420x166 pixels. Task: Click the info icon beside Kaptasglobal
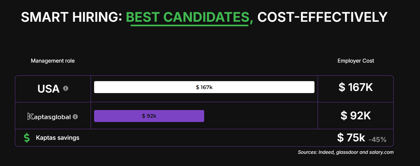tap(75, 117)
